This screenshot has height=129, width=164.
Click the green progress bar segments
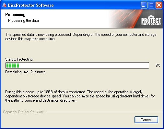click(x=13, y=65)
